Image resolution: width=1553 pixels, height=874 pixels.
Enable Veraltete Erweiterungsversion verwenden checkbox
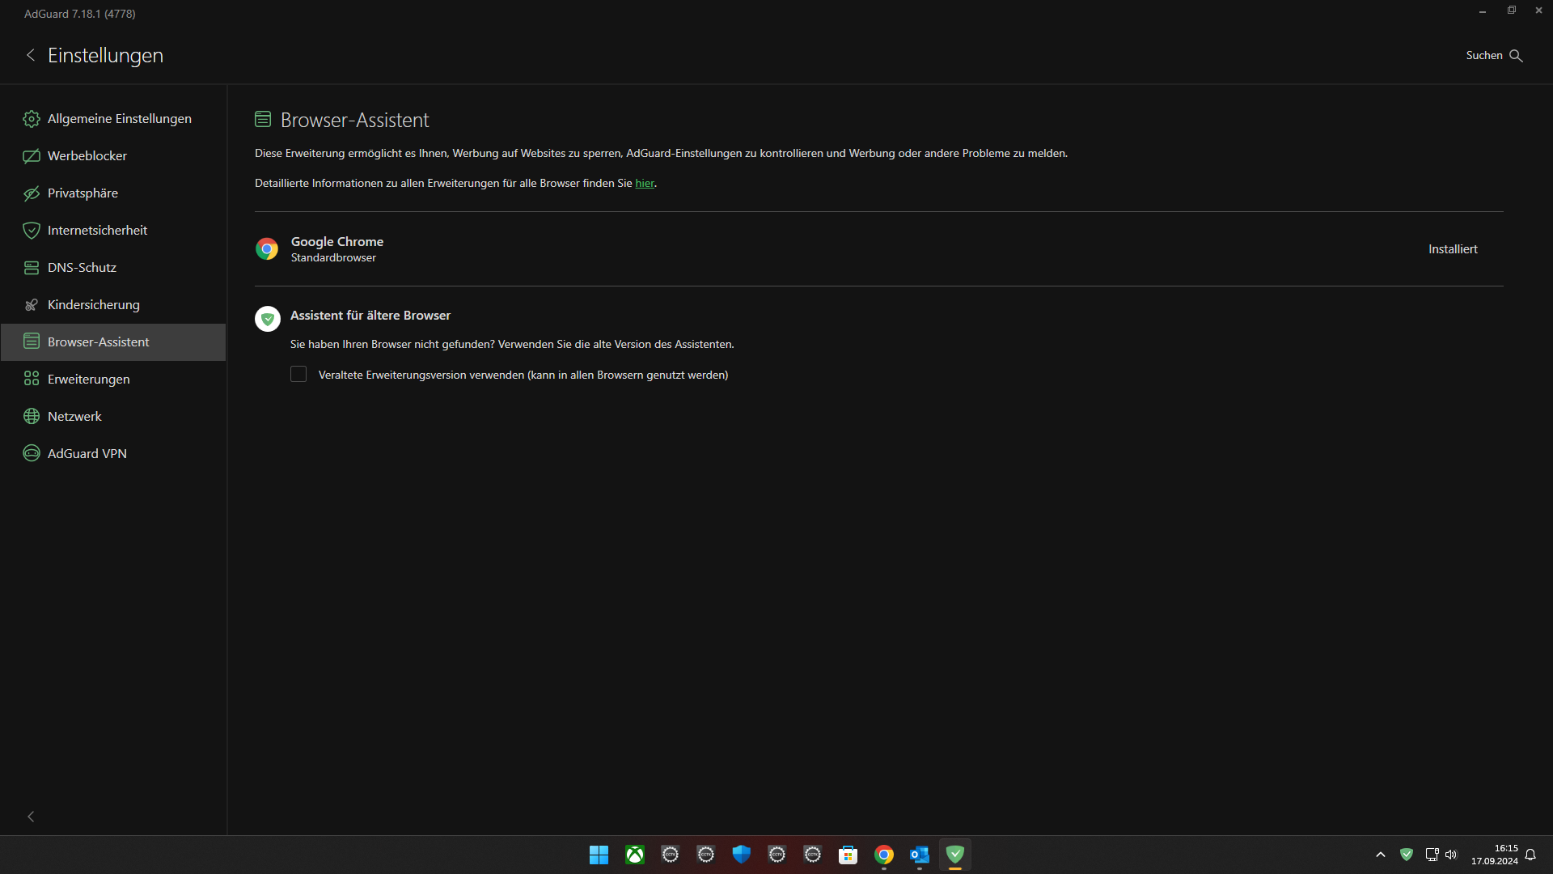point(298,375)
